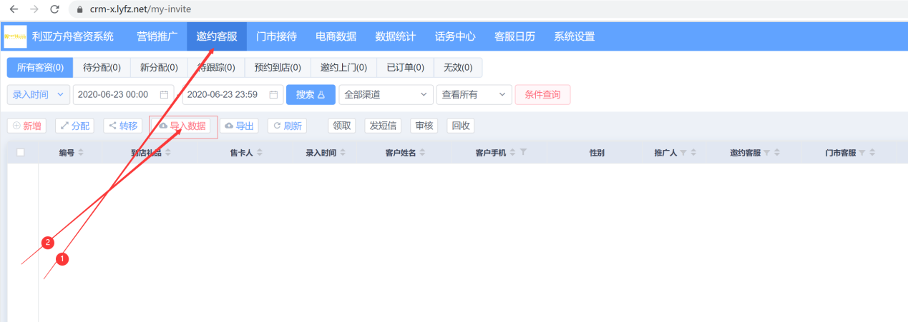The image size is (908, 322).
Task: Click the browser reload icon
Action: (54, 10)
